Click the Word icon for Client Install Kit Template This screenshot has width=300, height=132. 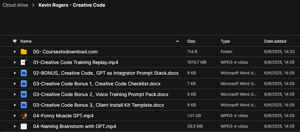click(24, 105)
